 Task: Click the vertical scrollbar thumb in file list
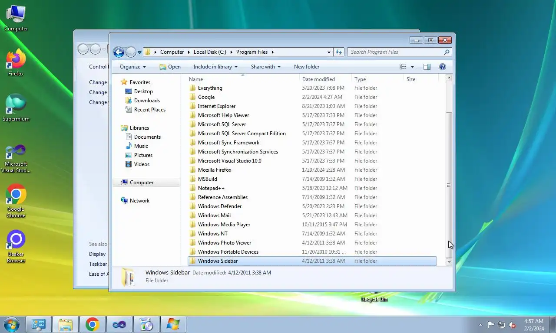449,185
